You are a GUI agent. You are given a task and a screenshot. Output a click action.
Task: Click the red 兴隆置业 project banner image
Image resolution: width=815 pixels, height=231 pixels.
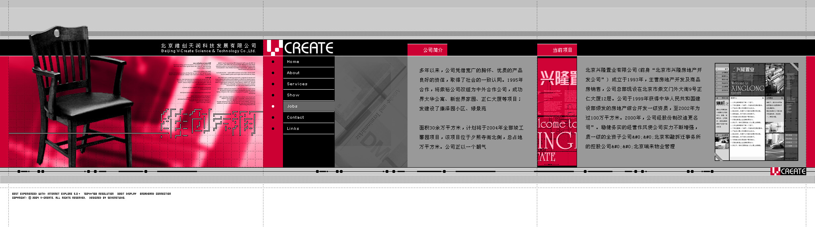click(557, 112)
